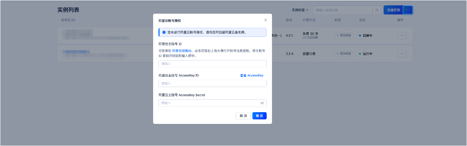This screenshot has height=146, width=467.
Task: Click the blue info icon in alert banner
Action: click(x=164, y=32)
